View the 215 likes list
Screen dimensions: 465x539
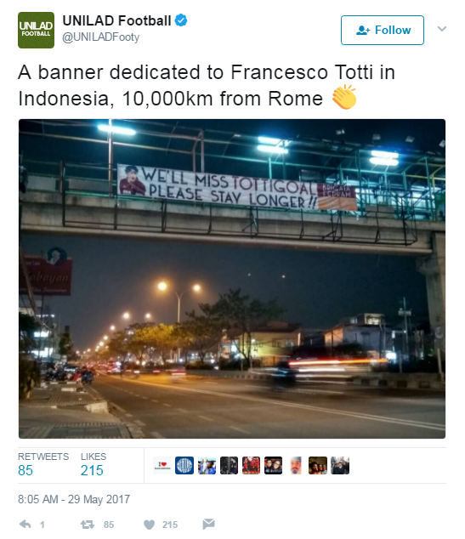94,464
